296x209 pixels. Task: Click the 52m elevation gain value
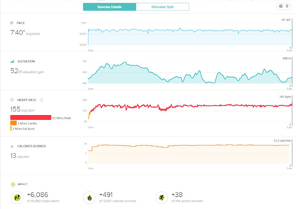(x=27, y=71)
